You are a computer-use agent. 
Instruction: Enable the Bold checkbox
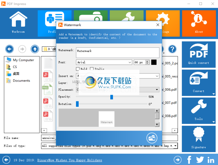coord(78,69)
